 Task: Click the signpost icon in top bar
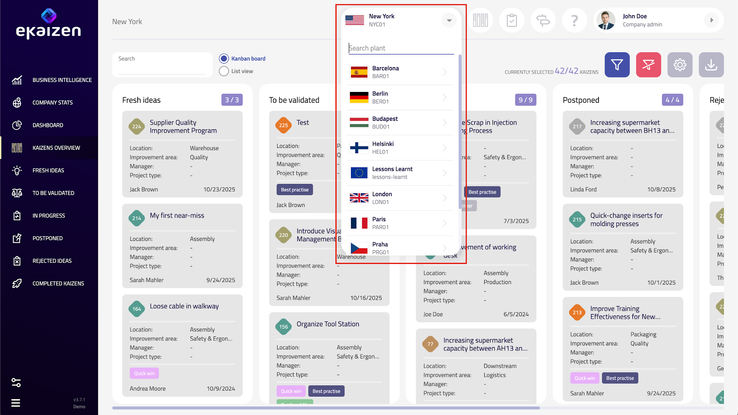point(543,21)
